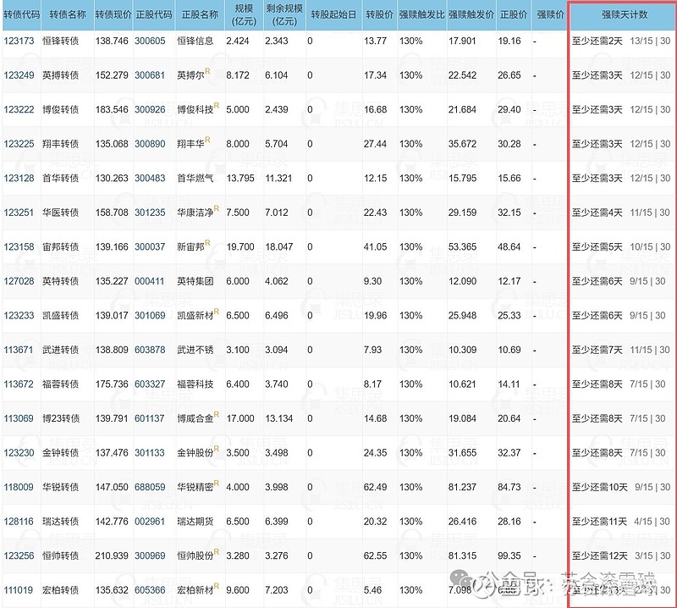Image resolution: width=677 pixels, height=608 pixels.
Task: Open bond code 123249 link
Action: pos(19,75)
